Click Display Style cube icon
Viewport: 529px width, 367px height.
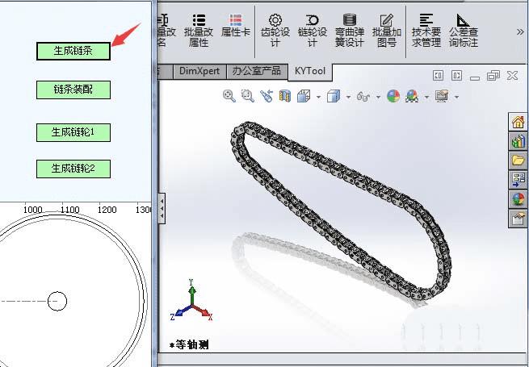click(x=334, y=96)
